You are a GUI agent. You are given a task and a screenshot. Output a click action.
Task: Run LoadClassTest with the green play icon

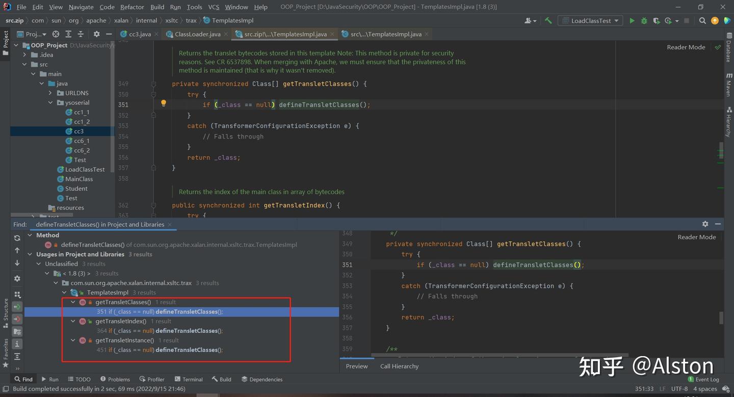tap(632, 21)
